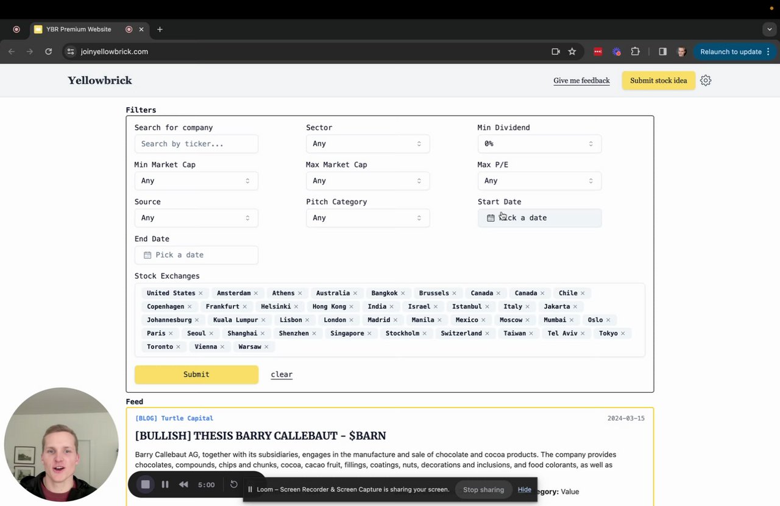Reload the page in Chrome
The width and height of the screenshot is (780, 506).
pyautogui.click(x=48, y=52)
